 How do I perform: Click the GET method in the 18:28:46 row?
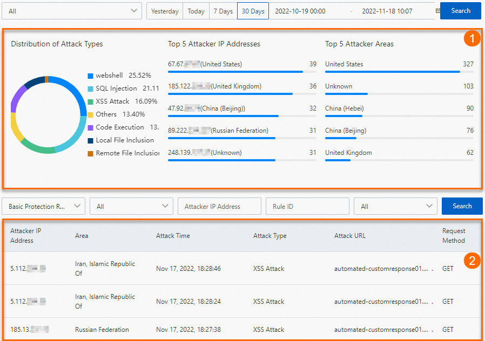point(448,268)
